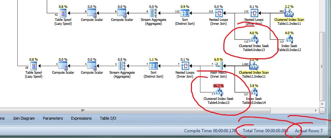This screenshot has width=331, height=138.
Task: Show the Table I/O tab
Action: click(108, 118)
